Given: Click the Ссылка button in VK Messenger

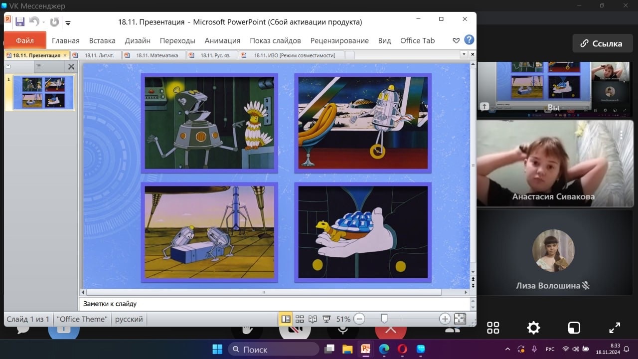Looking at the screenshot, I should point(602,43).
